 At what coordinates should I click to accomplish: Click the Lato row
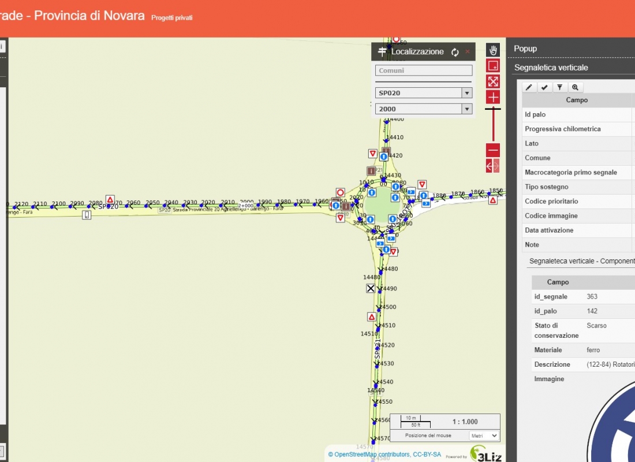tap(578, 143)
